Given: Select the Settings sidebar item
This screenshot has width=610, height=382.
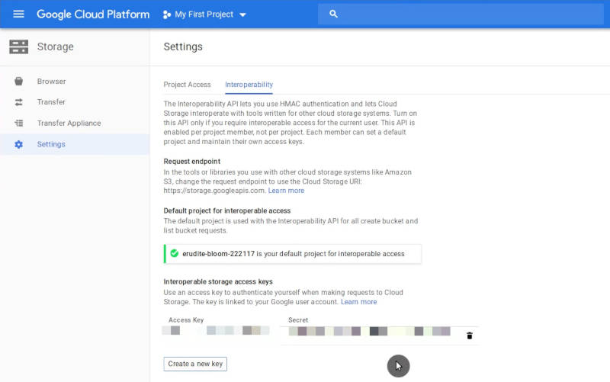Looking at the screenshot, I should 75,144.
